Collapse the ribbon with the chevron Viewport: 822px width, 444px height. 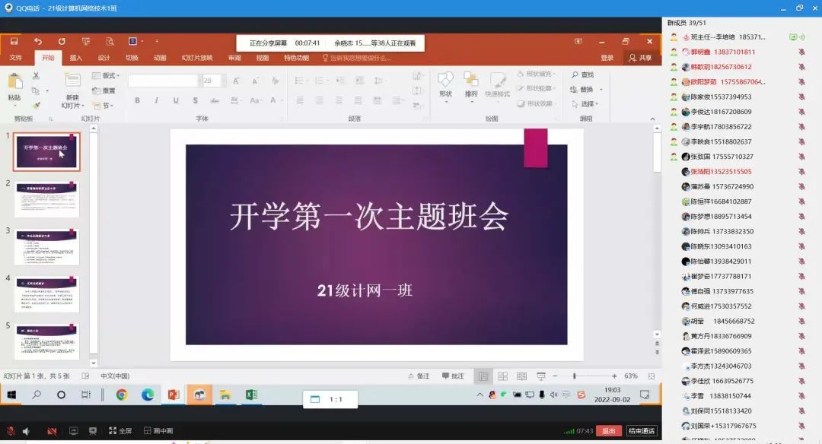tap(653, 119)
